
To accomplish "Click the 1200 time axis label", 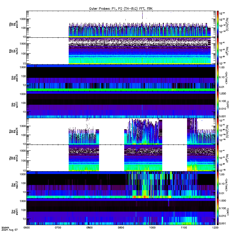I will 215,228.
